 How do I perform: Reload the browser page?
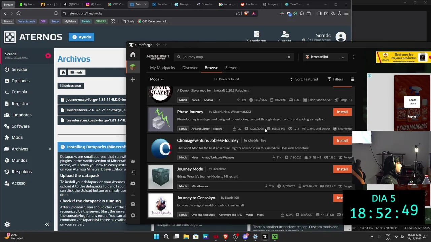(x=19, y=13)
